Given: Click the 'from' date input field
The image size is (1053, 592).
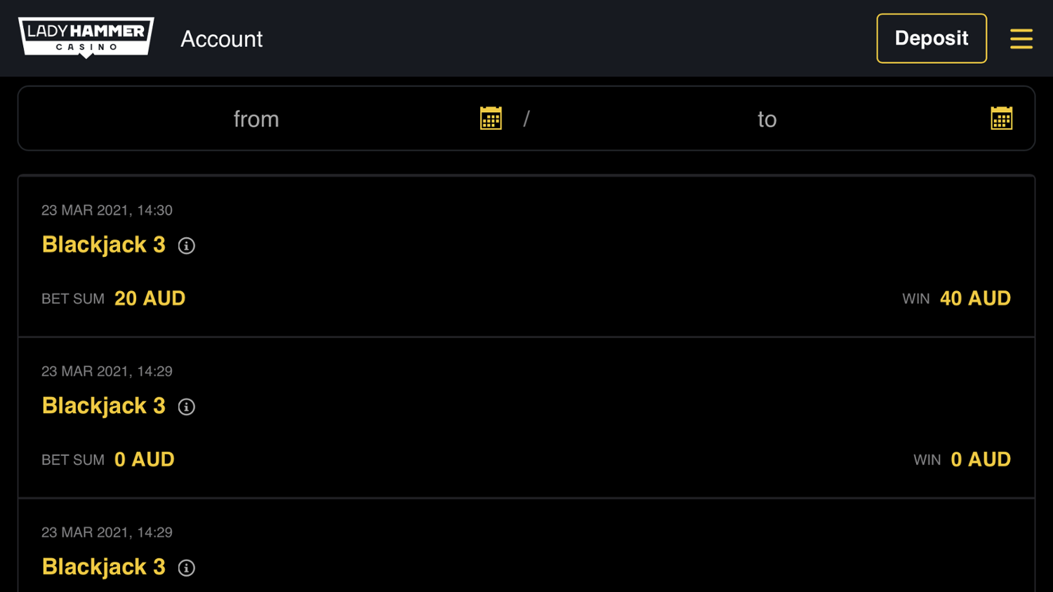Looking at the screenshot, I should click(256, 119).
